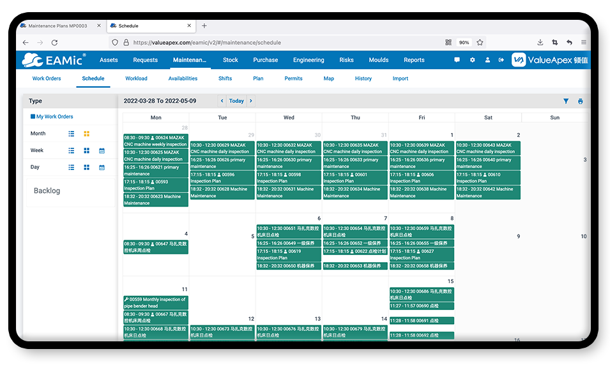This screenshot has width=610, height=365.
Task: Open Tuesday event 00628 Machine Maintenance
Action: coord(222,192)
